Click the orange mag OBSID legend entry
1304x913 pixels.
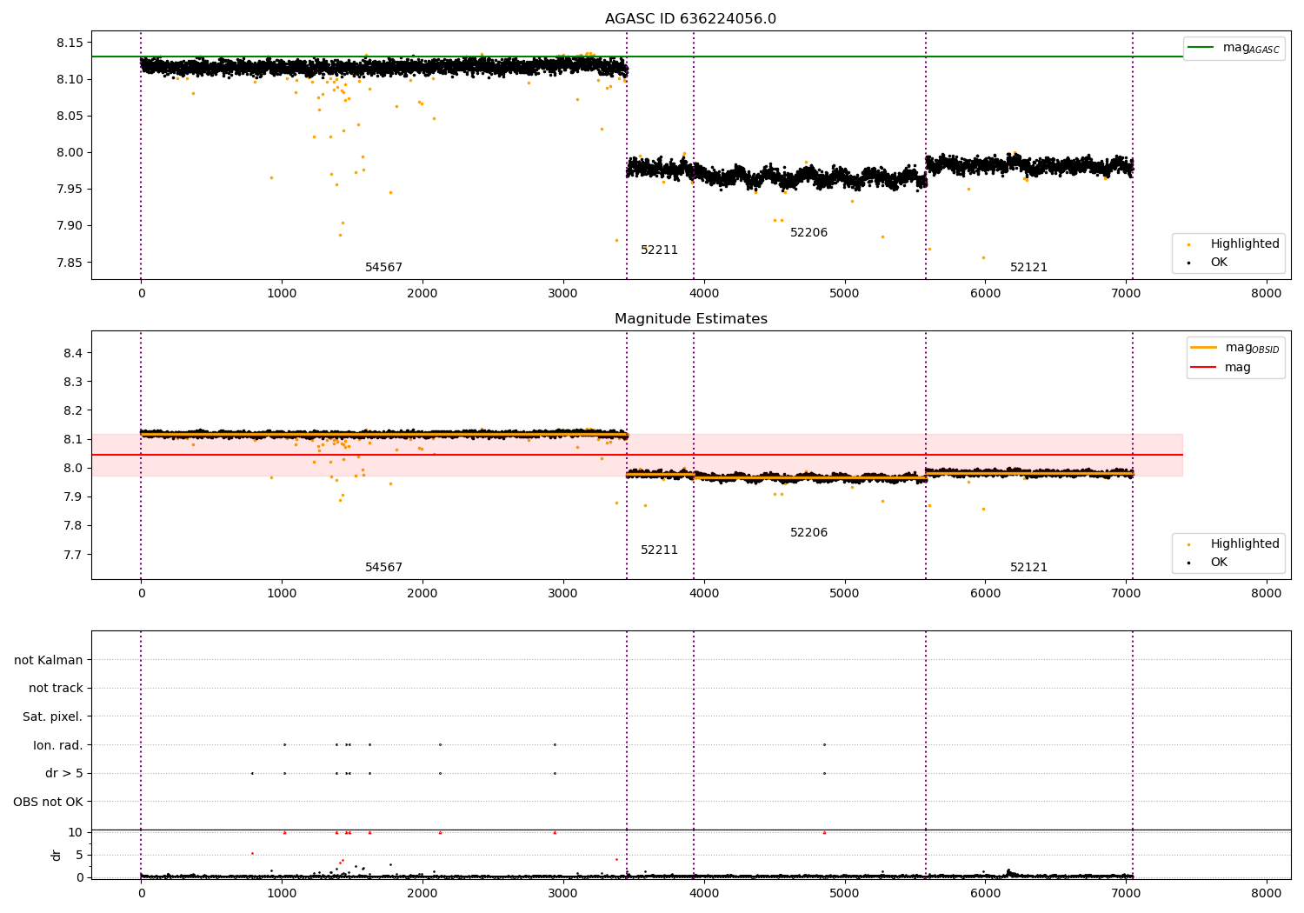[x=1235, y=348]
